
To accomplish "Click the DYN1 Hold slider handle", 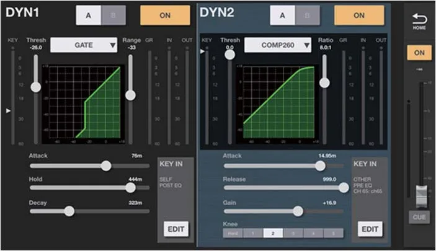I will [x=130, y=188].
